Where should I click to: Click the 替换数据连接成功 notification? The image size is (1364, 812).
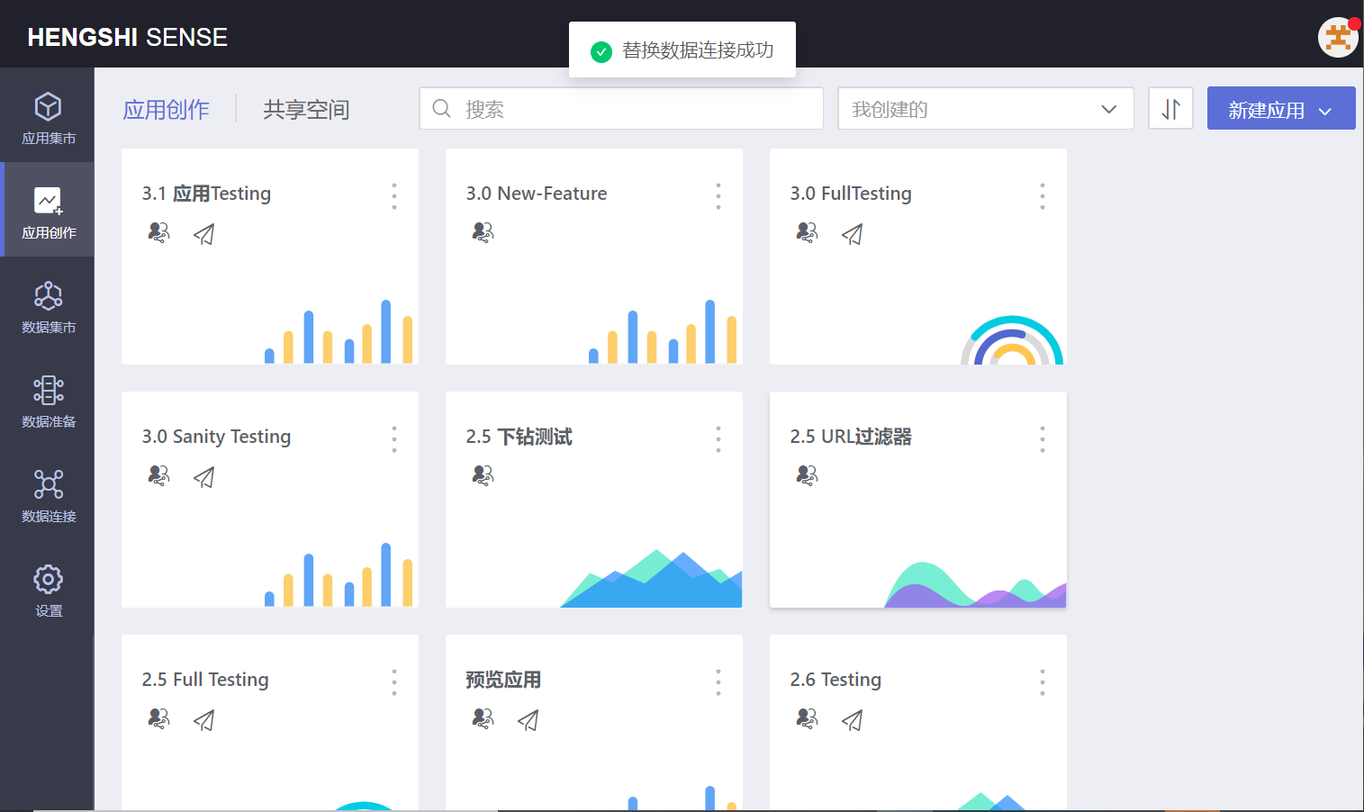(682, 50)
